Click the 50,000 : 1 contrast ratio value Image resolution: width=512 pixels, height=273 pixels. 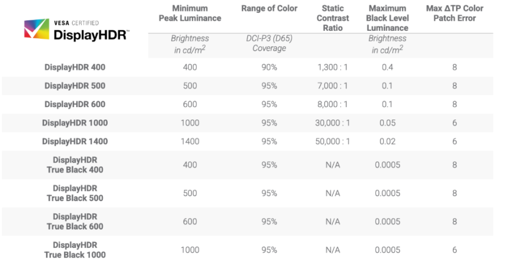(x=333, y=141)
